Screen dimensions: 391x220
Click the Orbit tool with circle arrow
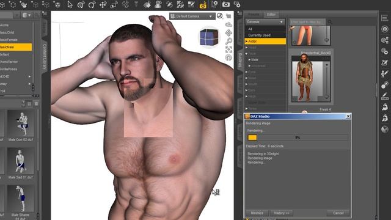[81, 4]
